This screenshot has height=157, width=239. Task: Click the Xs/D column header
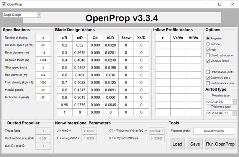click(141, 38)
